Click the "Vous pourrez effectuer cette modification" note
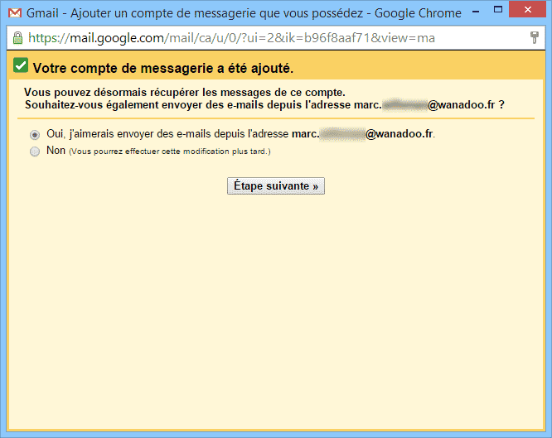This screenshot has height=438, width=552. tap(170, 152)
